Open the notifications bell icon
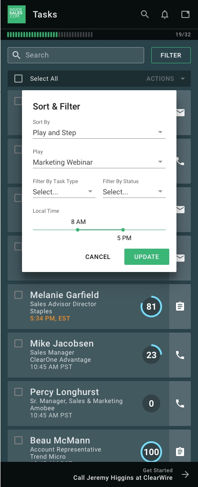The image size is (198, 487). pos(165,14)
